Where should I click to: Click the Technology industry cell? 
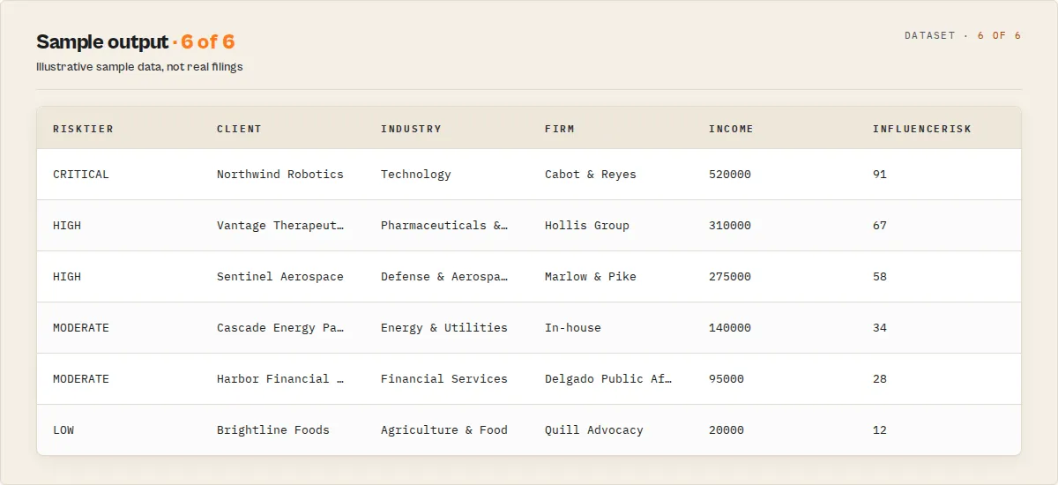(416, 175)
